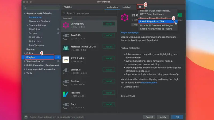Screen dimensions: 214x120
Task: Install the Quokka plugin
Action: pos(109,81)
